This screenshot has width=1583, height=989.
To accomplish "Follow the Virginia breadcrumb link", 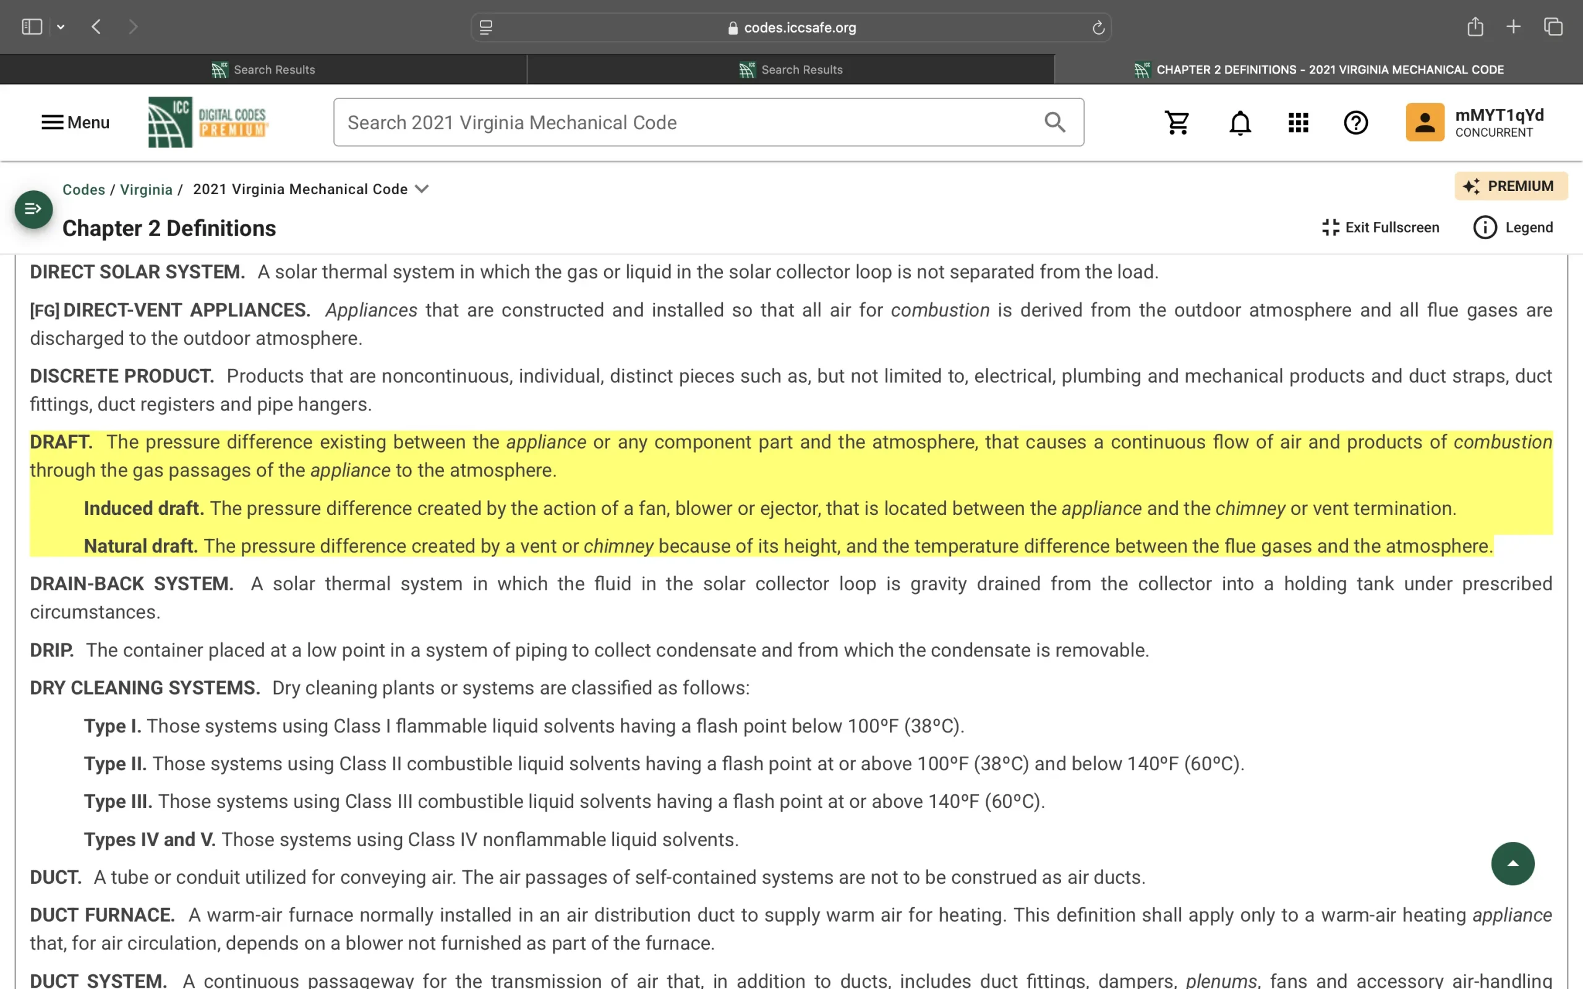I will pos(146,190).
